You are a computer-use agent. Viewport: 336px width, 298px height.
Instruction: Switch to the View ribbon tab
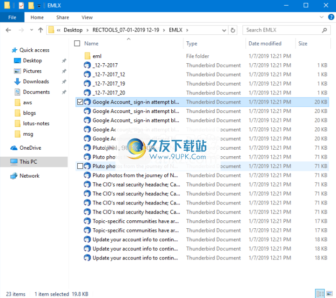click(87, 17)
